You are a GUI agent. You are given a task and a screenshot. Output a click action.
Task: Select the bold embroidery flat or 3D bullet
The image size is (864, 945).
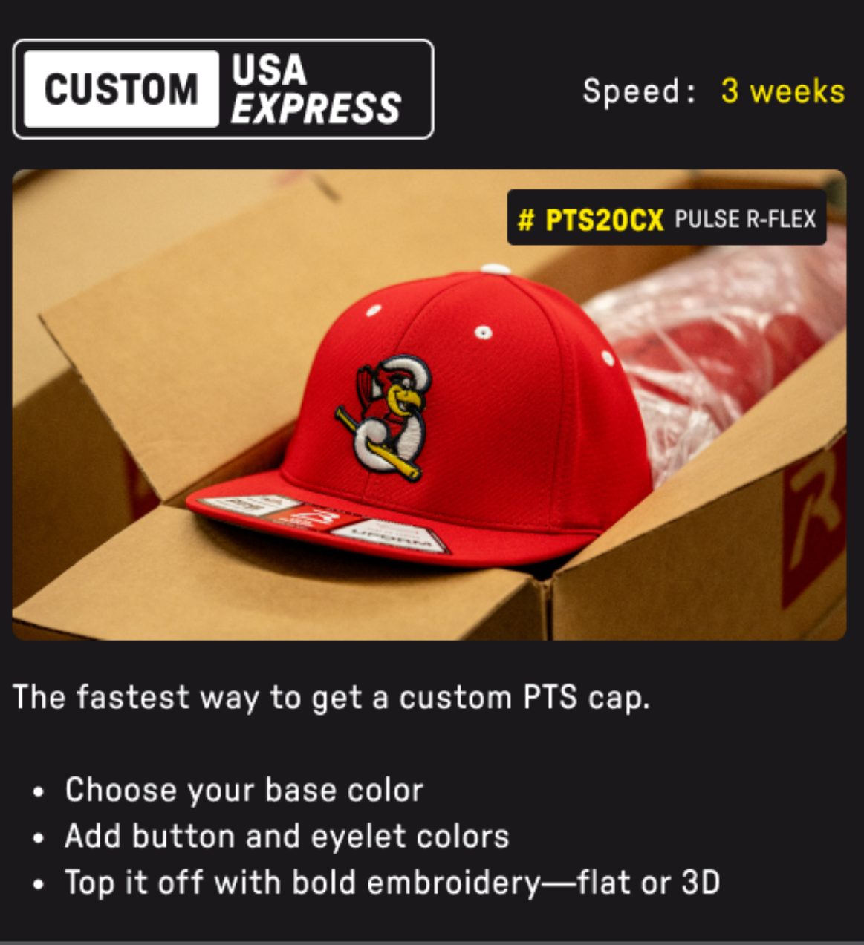click(x=392, y=882)
